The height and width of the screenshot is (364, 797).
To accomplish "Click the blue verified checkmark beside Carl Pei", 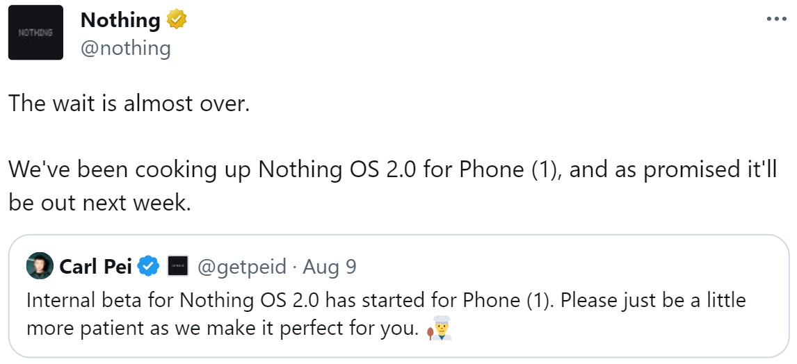I will [149, 266].
